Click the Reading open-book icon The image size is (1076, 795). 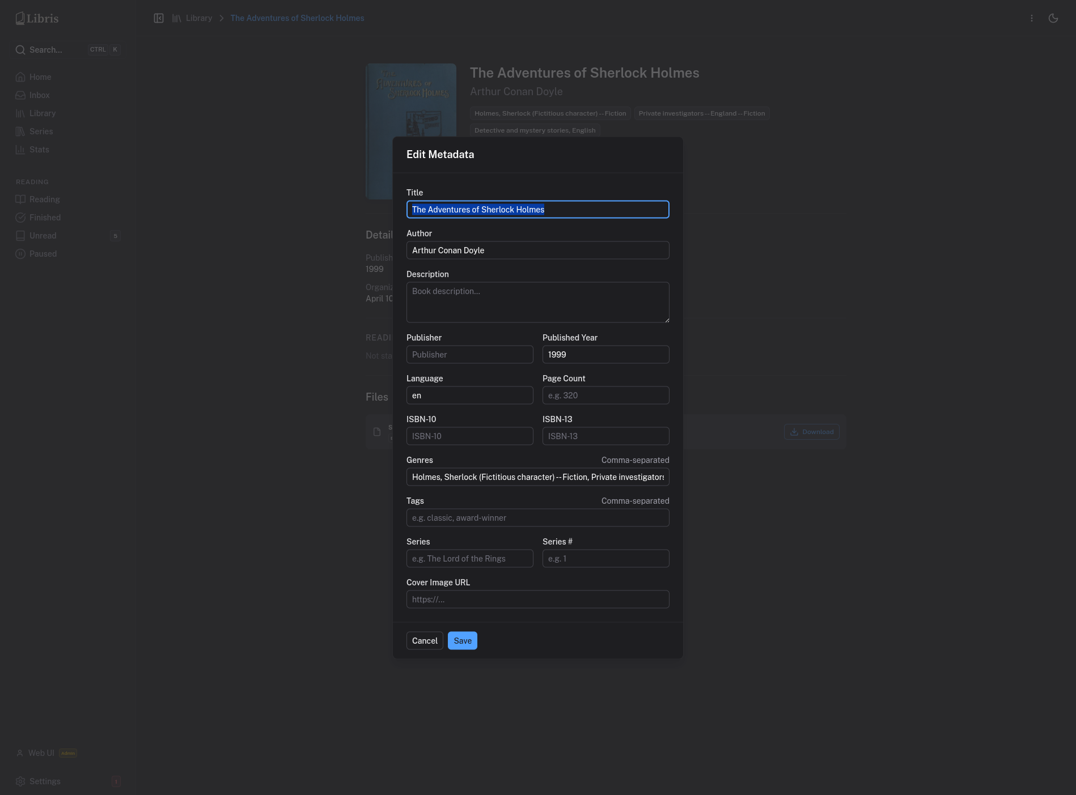tap(20, 199)
